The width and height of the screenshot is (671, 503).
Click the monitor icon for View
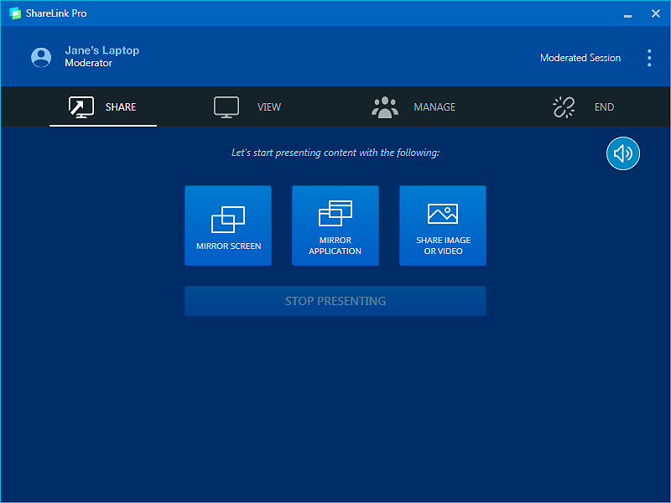pos(226,107)
